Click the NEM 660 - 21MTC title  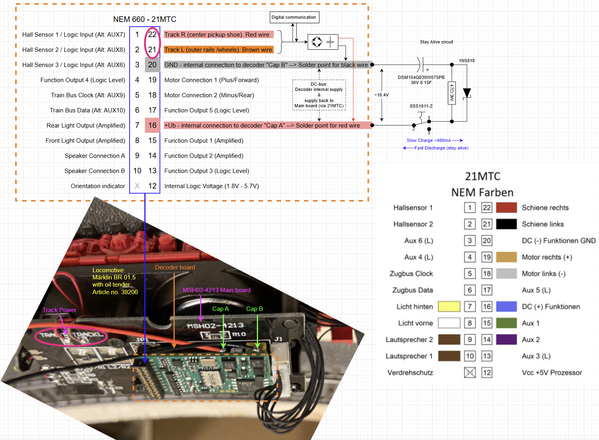pos(144,20)
